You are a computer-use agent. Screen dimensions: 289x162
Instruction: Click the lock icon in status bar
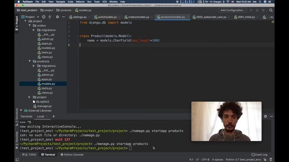265,160
